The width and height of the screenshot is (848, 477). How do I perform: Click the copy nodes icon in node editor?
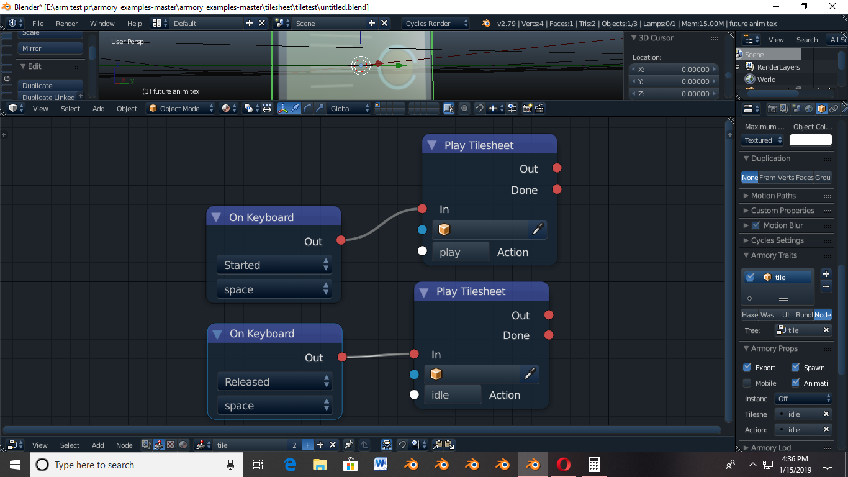pos(437,445)
